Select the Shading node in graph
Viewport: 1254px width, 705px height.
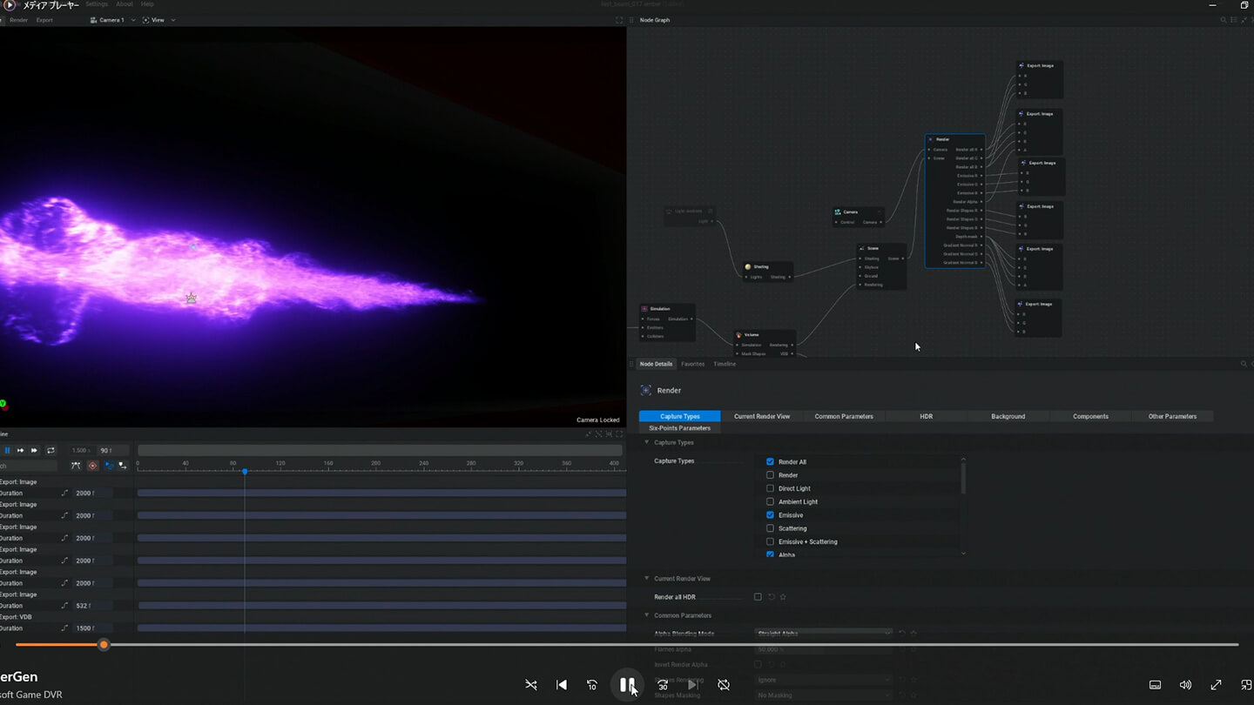768,272
